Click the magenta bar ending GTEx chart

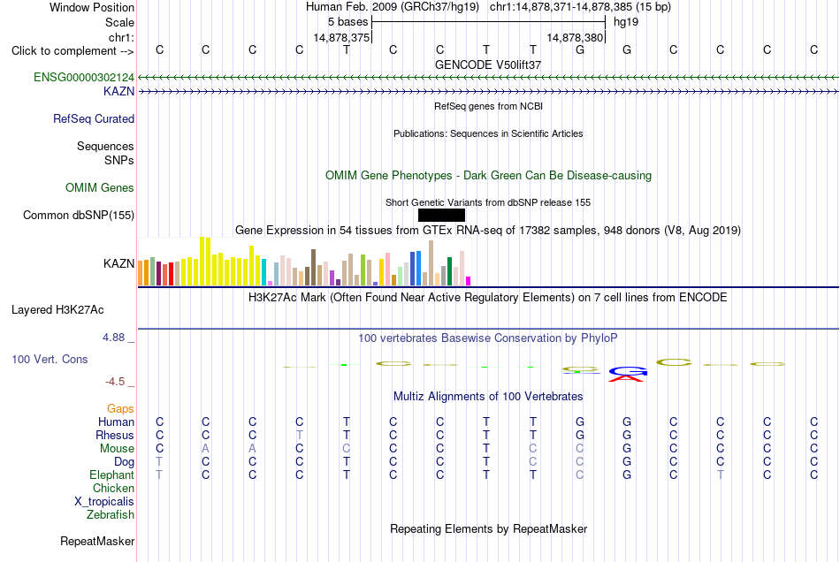(x=469, y=281)
